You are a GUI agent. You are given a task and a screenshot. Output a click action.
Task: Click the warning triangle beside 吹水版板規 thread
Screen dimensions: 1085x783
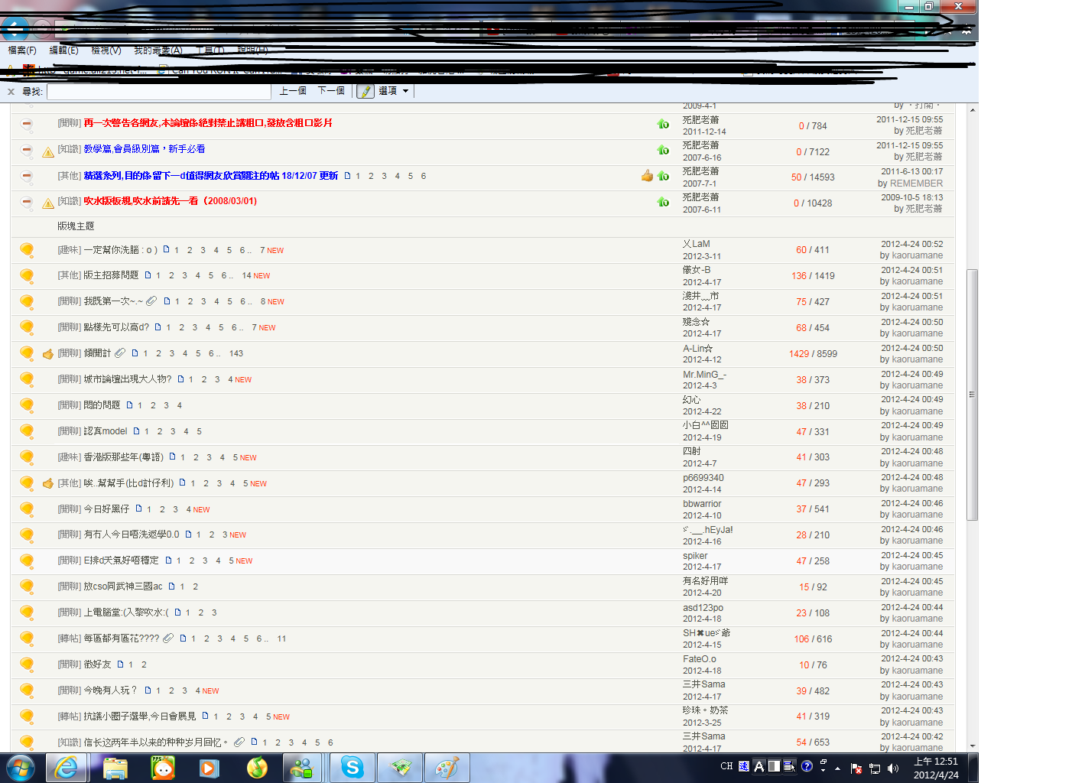(47, 203)
